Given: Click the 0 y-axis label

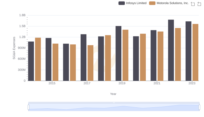Looking at the screenshot, I should [24, 81].
